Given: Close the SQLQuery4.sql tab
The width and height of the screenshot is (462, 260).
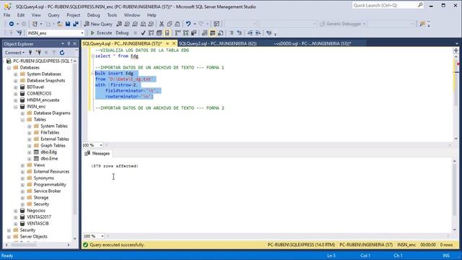Looking at the screenshot, I should (x=174, y=43).
